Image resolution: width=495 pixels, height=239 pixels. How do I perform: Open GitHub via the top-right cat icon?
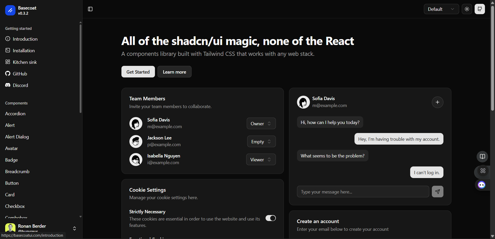(x=480, y=9)
